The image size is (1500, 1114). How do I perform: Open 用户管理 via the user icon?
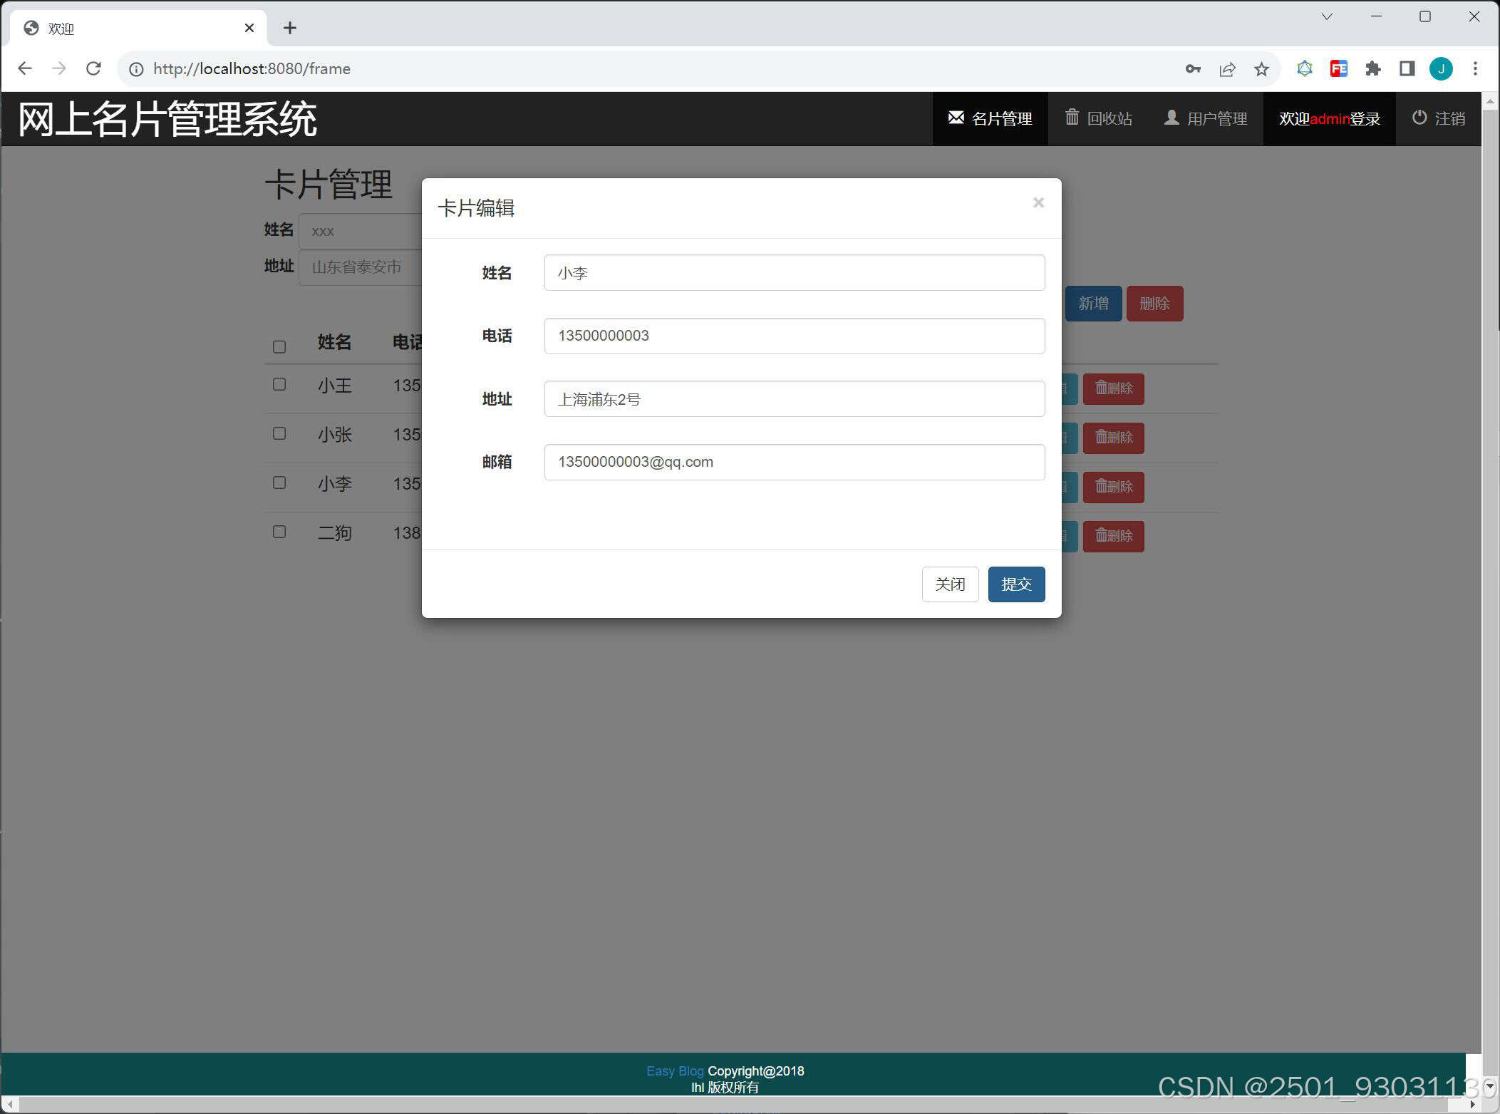point(1171,118)
